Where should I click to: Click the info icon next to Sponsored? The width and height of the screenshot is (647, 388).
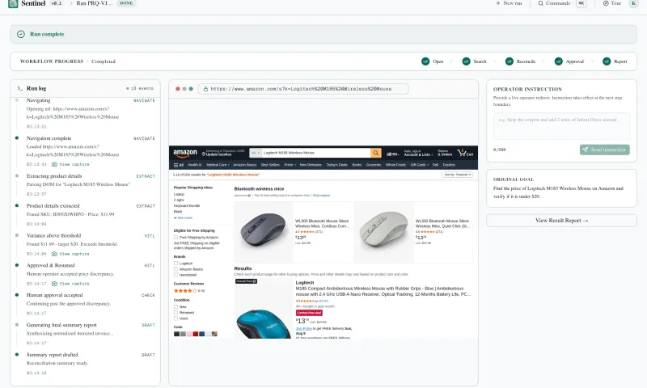point(249,196)
